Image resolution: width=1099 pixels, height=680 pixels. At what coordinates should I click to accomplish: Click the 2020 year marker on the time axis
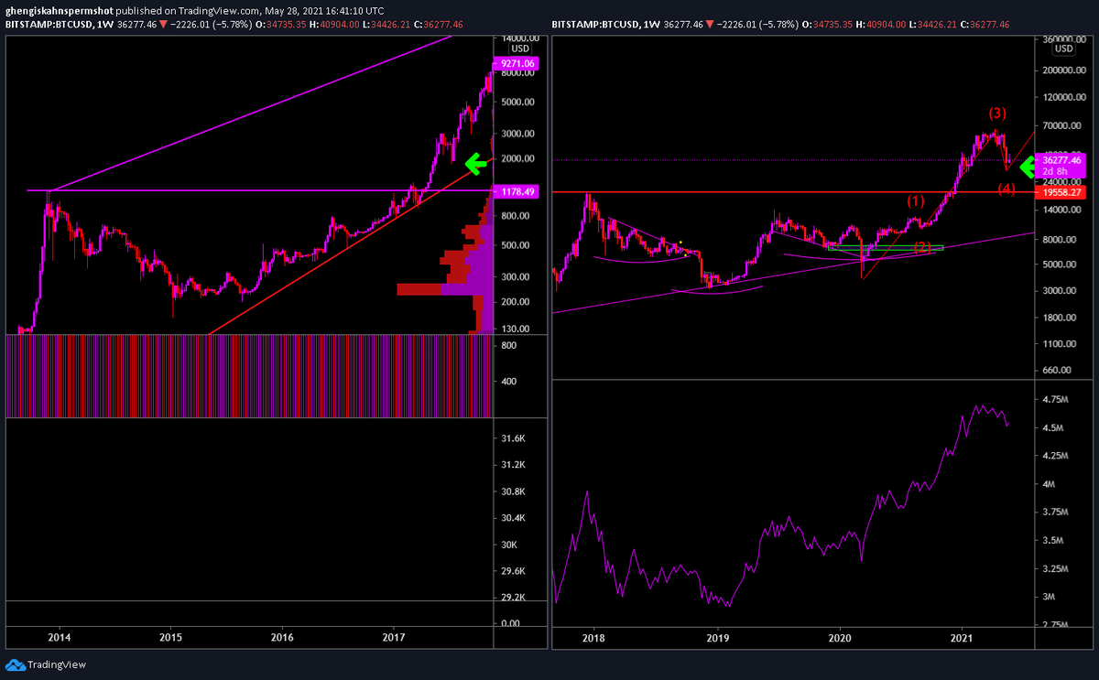839,637
